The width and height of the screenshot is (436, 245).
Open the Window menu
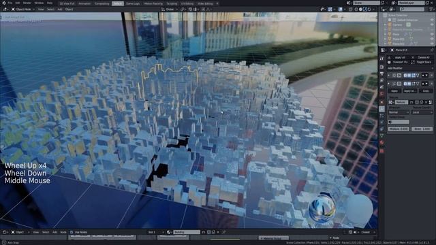[x=39, y=3]
